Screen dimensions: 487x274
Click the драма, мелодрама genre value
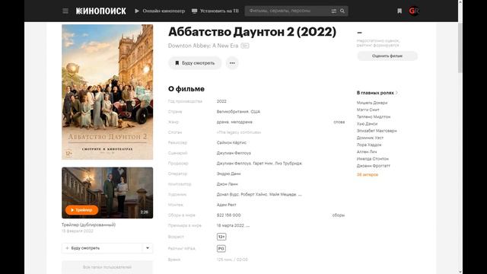(234, 122)
